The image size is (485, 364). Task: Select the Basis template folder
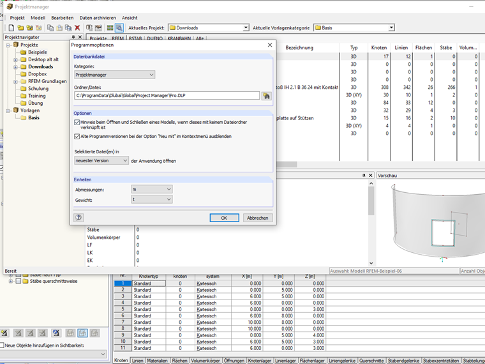point(34,118)
